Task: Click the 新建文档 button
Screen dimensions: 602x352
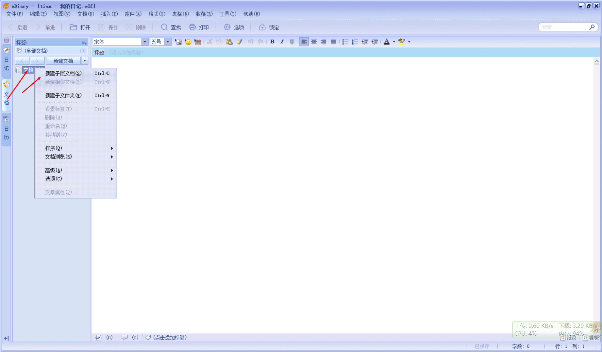Action: (63, 61)
